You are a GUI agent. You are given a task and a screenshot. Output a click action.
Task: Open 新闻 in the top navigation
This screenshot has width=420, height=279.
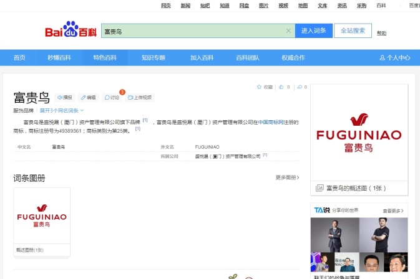[185, 6]
